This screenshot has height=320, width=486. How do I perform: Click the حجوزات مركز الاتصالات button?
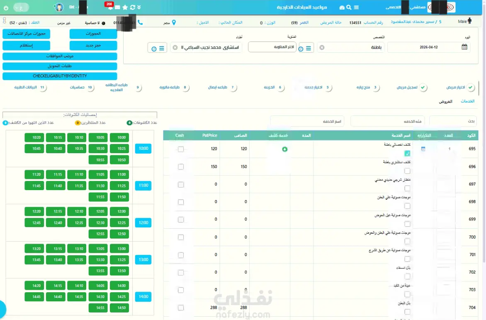pos(27,34)
